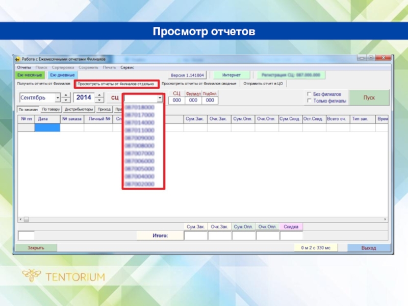Select Отправить отчет в ЦО
The height and width of the screenshot is (306, 408).
point(263,84)
